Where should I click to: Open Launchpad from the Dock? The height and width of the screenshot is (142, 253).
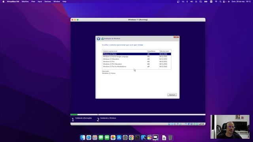[95, 138]
